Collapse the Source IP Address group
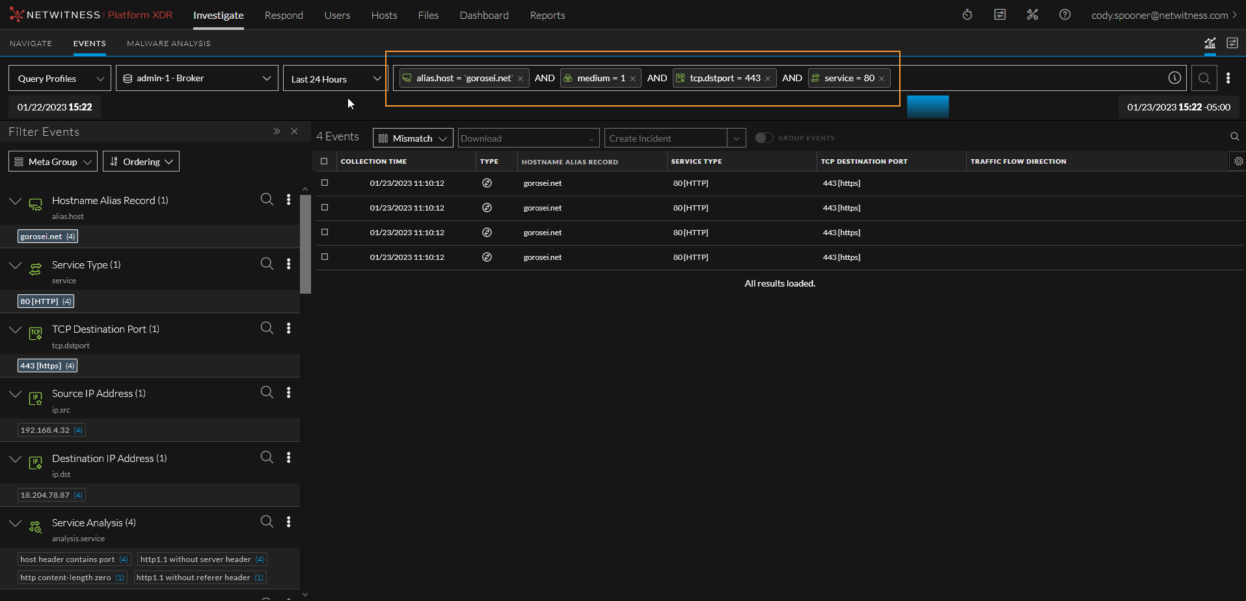The width and height of the screenshot is (1246, 601). [16, 394]
